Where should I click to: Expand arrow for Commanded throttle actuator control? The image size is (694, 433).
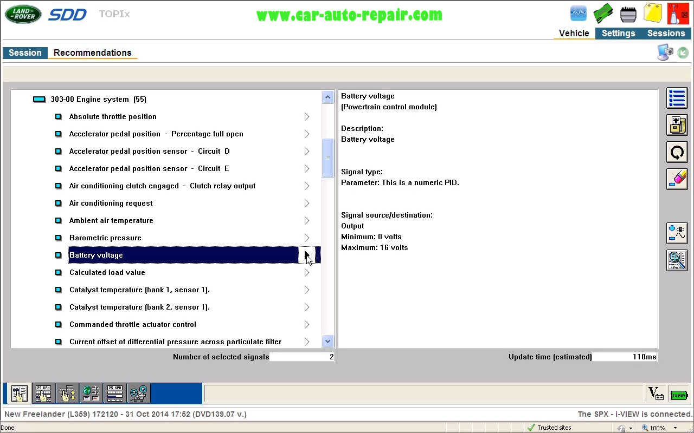(306, 325)
